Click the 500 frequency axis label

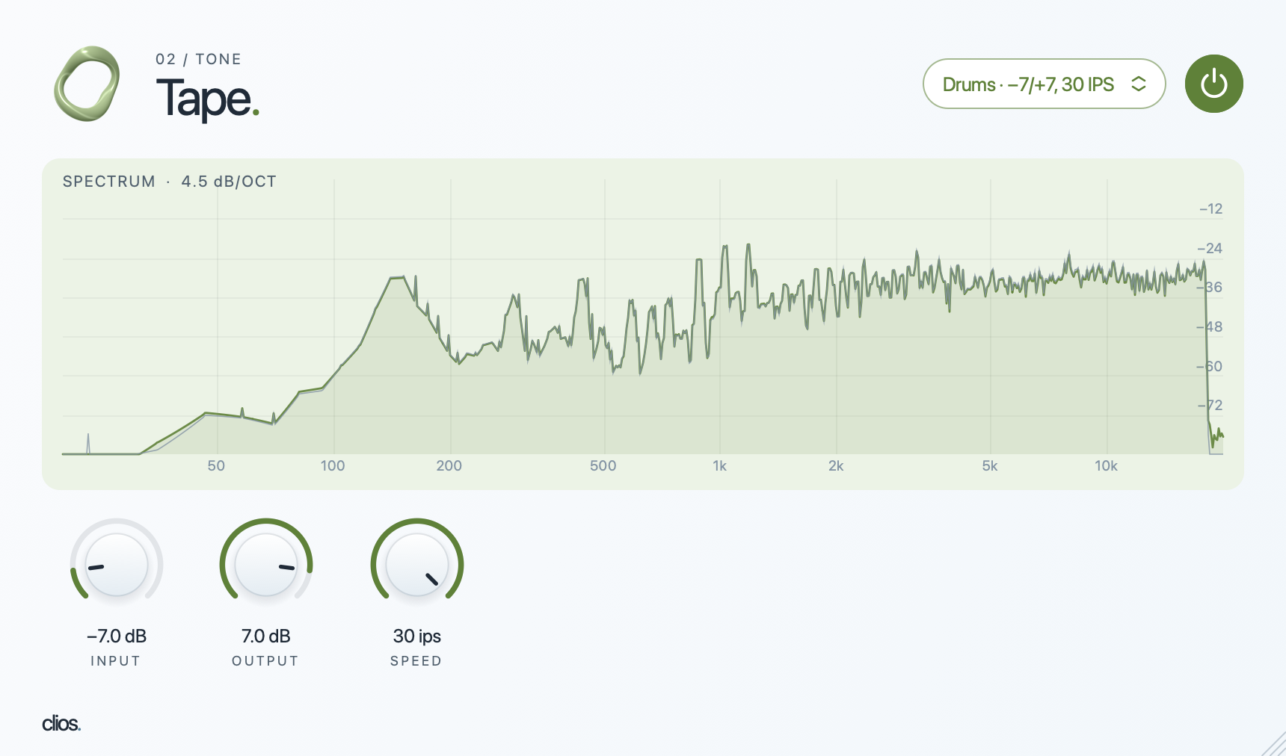603,466
